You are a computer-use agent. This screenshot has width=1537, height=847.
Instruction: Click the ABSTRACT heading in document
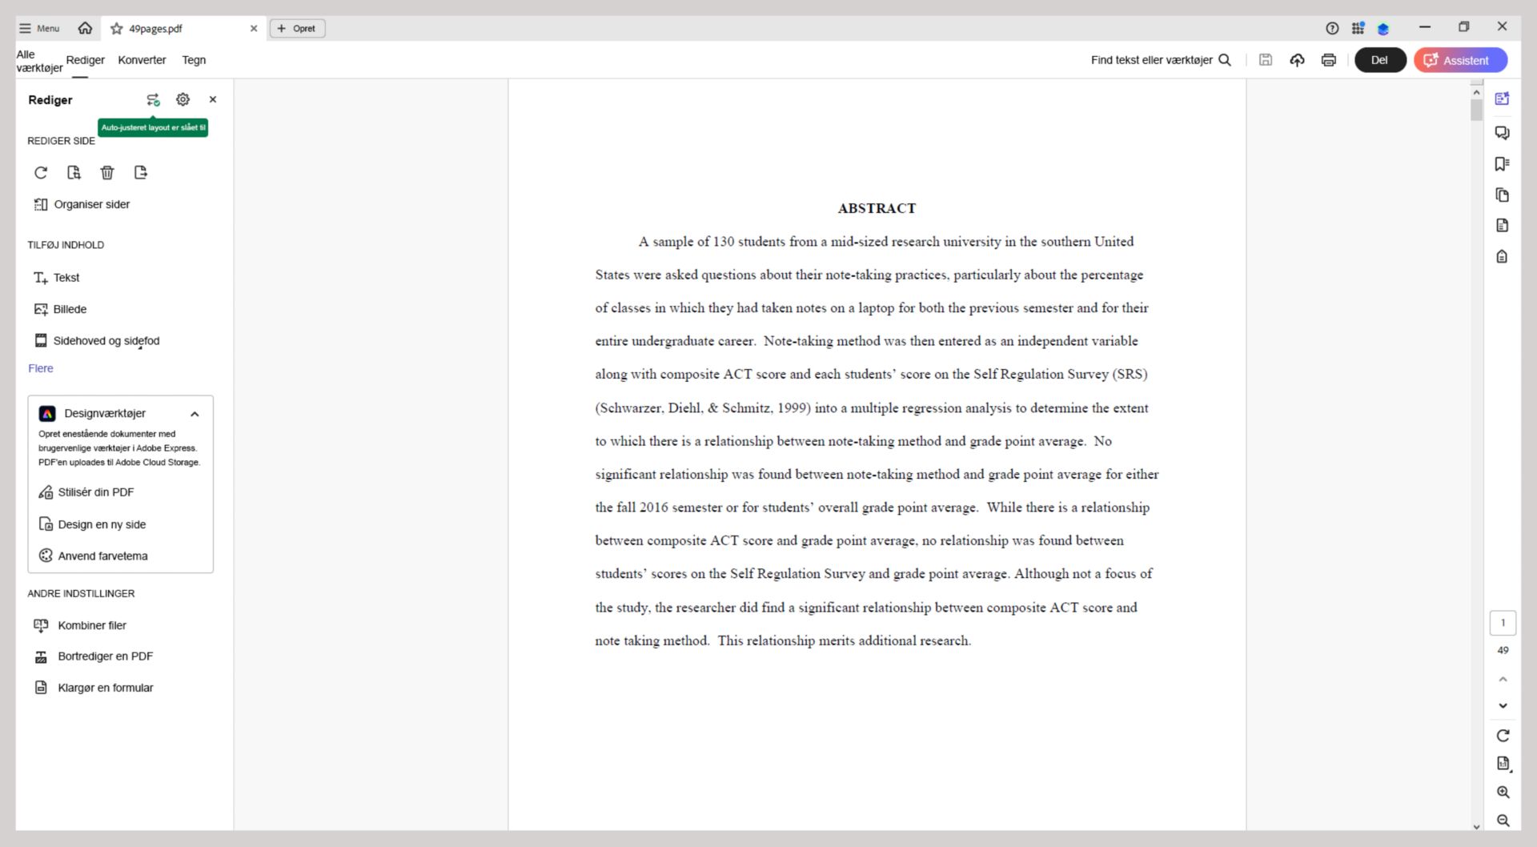tap(877, 208)
